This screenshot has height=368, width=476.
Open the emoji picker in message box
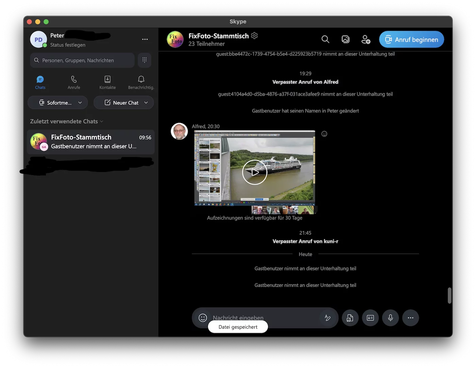coord(203,317)
